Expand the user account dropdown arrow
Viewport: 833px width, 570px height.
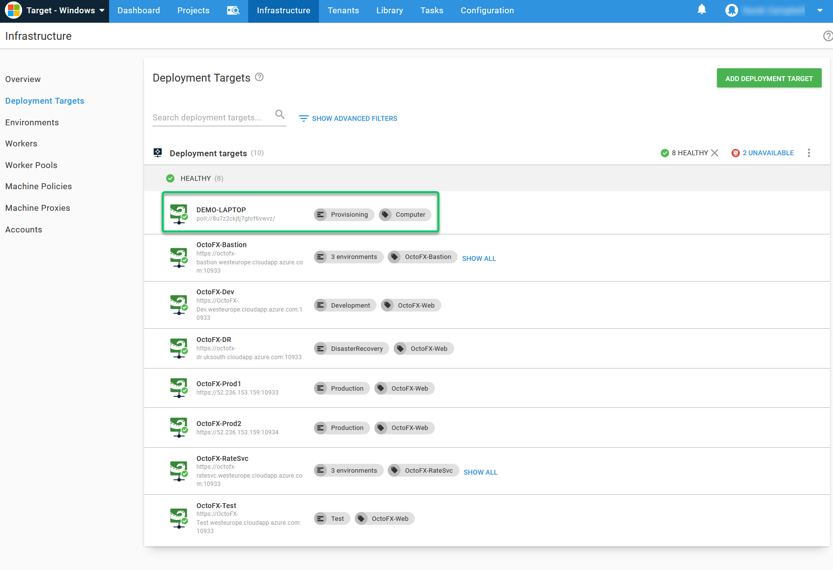[x=820, y=10]
